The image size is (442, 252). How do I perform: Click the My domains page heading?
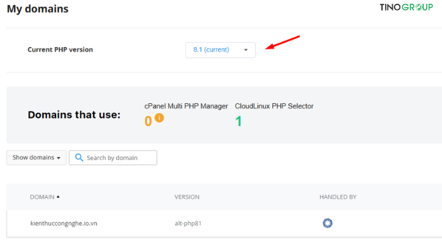(x=37, y=9)
